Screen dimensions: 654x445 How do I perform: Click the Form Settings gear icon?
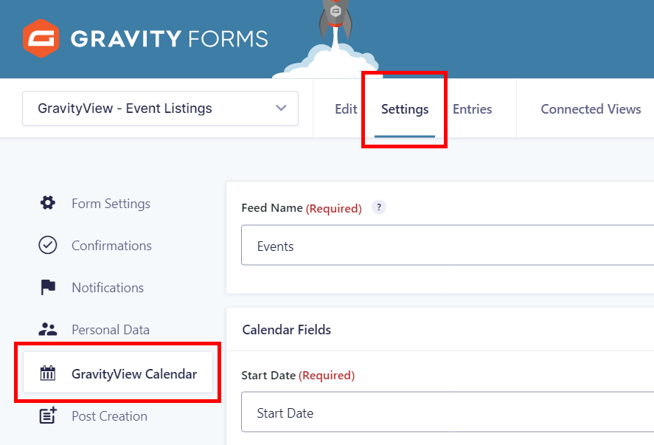(x=48, y=203)
